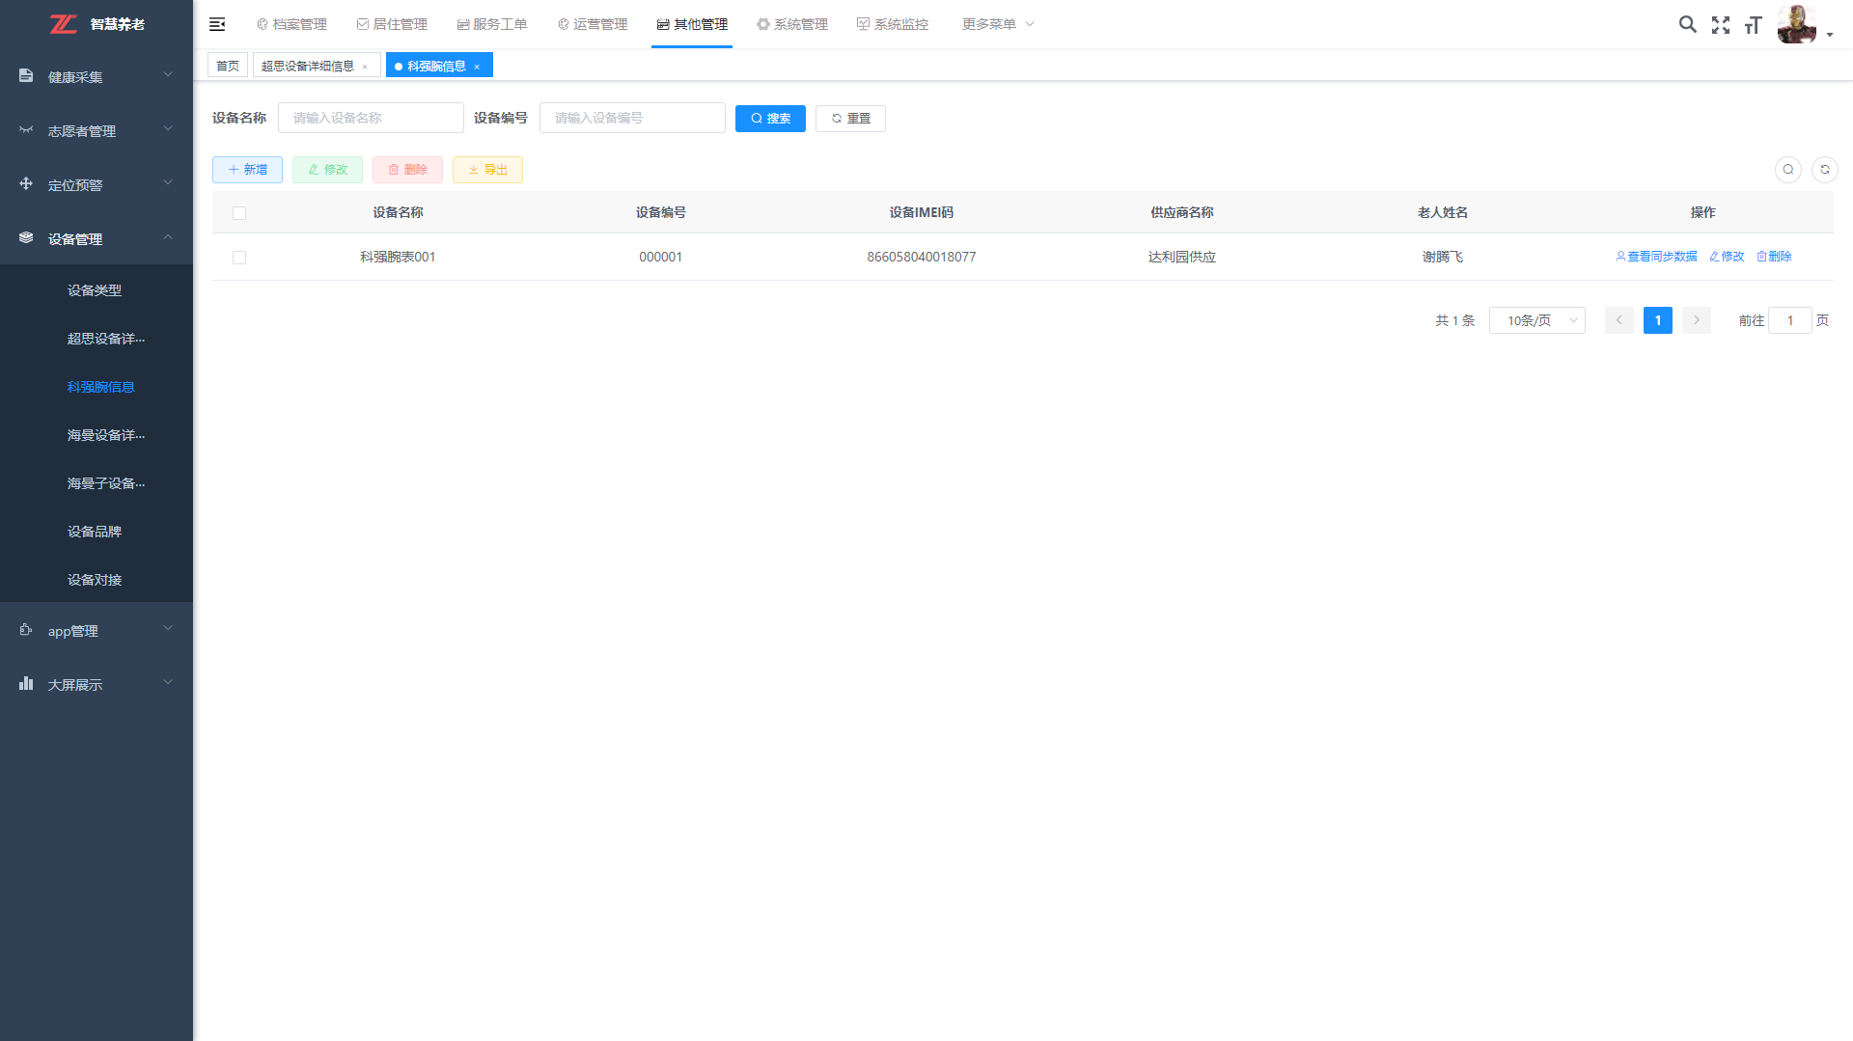Refresh table with round refresh icon
The height and width of the screenshot is (1041, 1853).
pos(1824,170)
